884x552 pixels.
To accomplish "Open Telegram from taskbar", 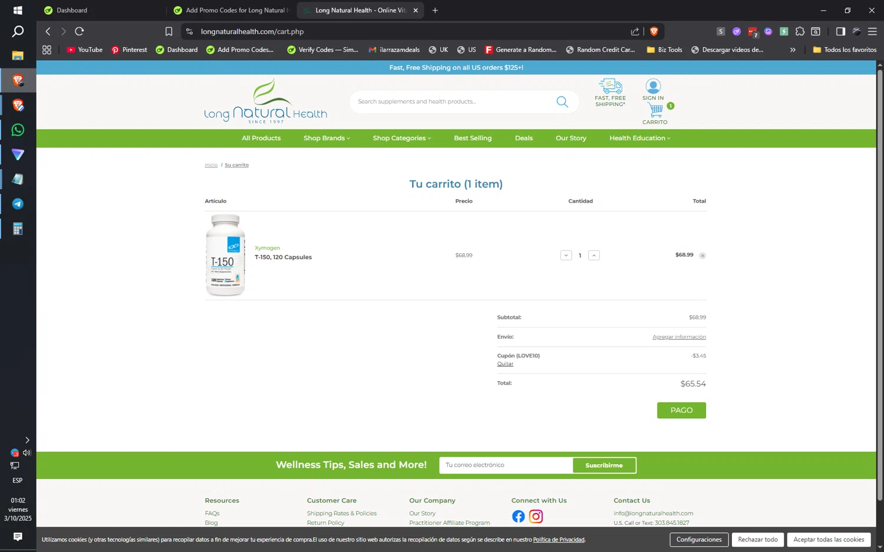I will pos(18,204).
